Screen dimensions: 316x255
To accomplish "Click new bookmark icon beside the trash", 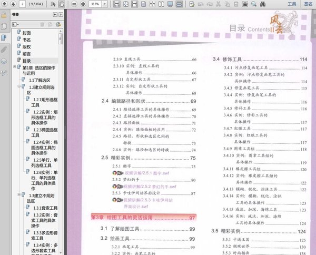I will point(50,24).
